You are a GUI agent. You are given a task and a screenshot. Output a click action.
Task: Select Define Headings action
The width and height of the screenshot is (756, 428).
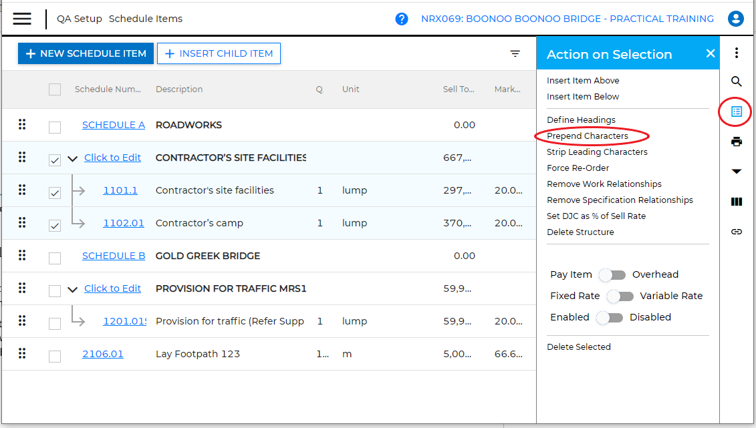[581, 120]
